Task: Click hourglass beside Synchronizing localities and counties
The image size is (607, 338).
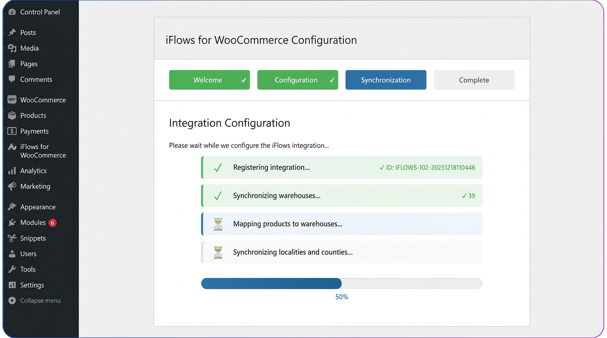Action: point(218,252)
